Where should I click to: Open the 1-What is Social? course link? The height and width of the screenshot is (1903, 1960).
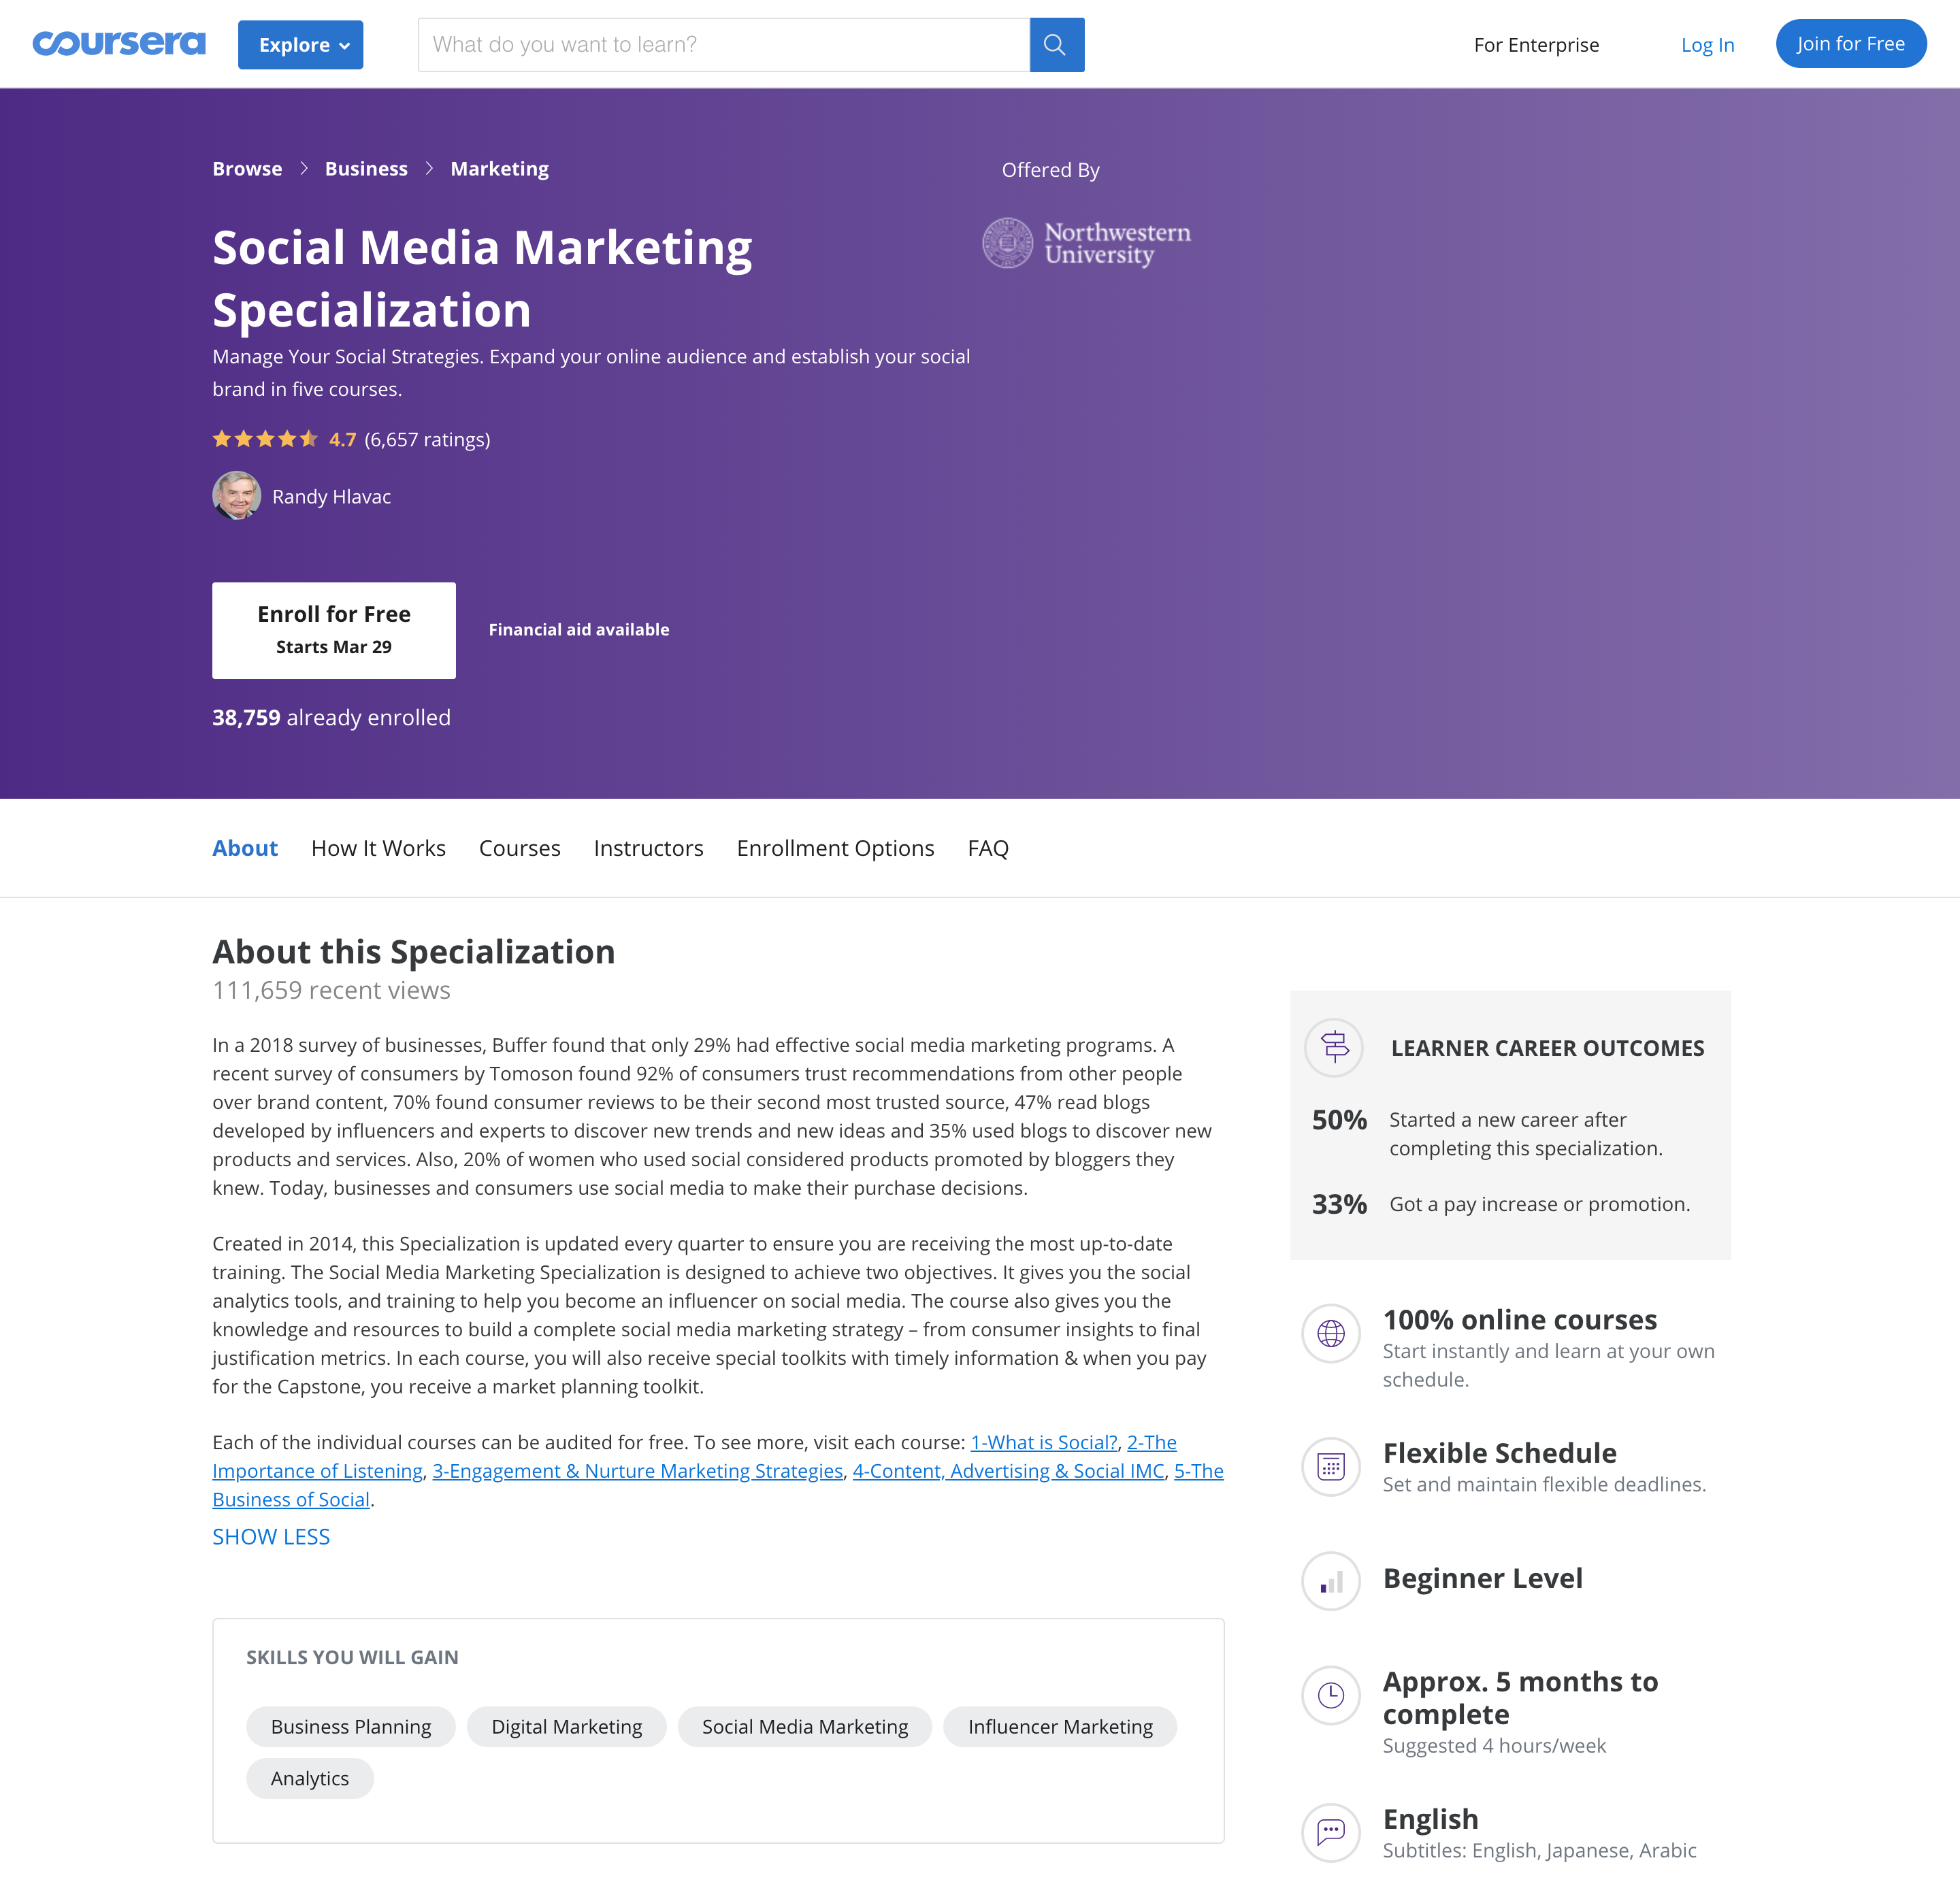click(x=1043, y=1442)
